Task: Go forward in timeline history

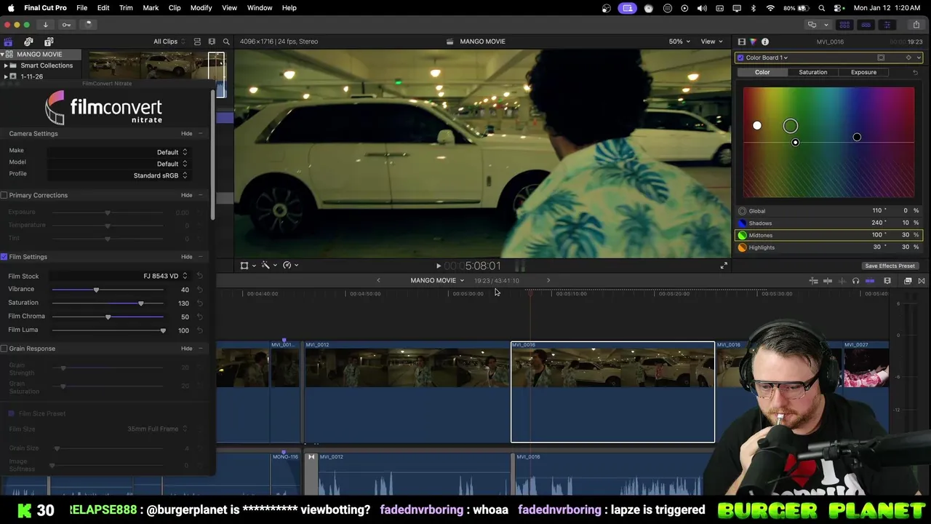Action: coord(548,280)
